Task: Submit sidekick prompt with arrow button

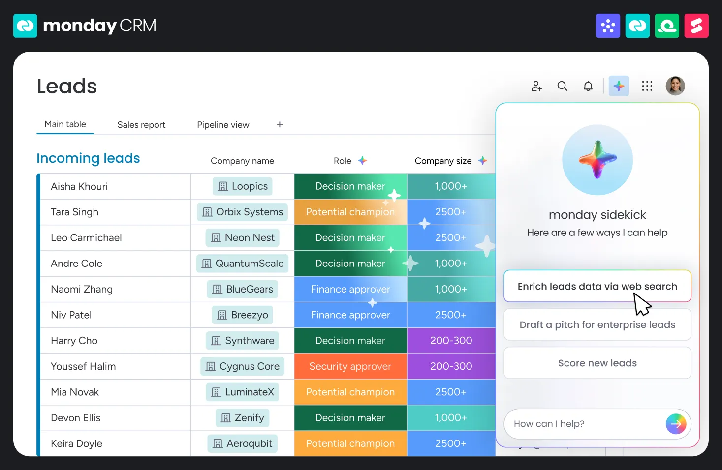Action: (x=676, y=424)
